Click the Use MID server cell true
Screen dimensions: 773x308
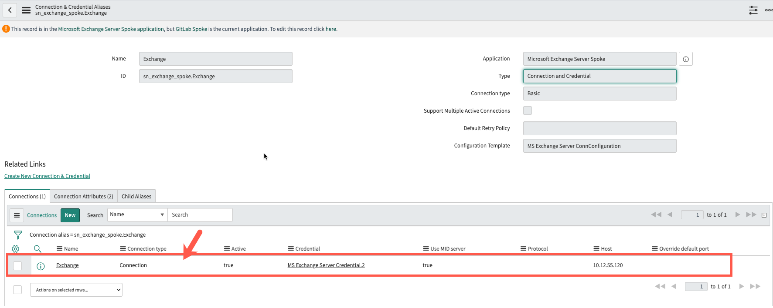pos(427,265)
